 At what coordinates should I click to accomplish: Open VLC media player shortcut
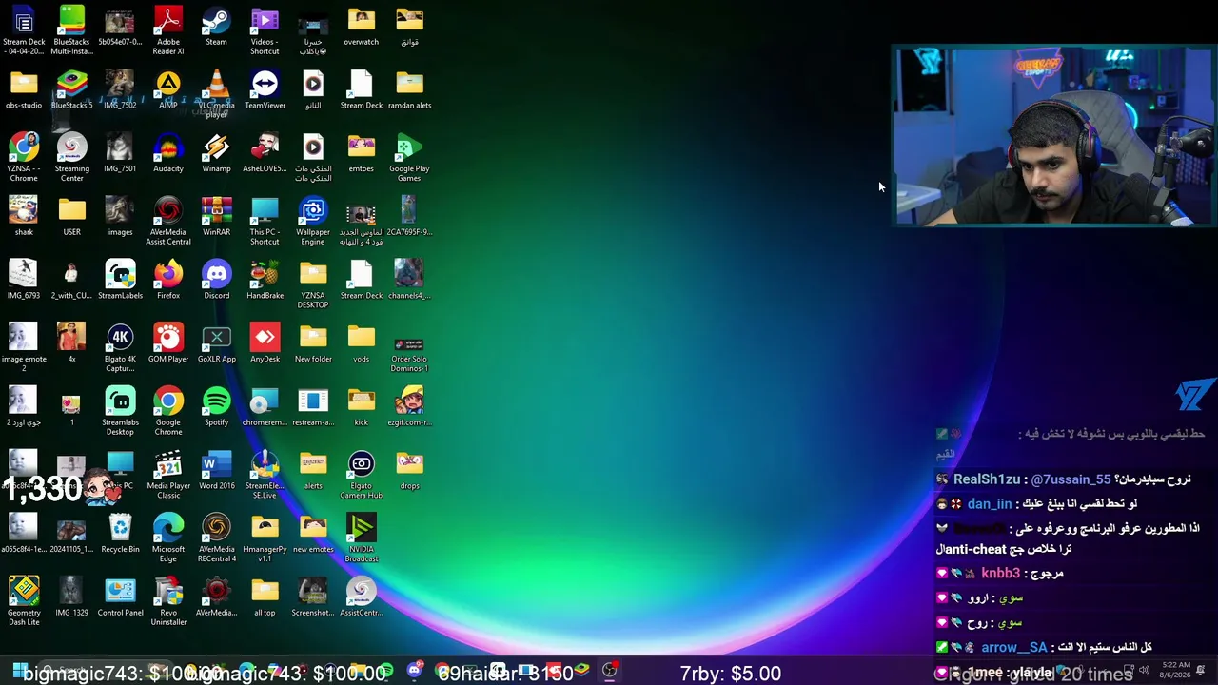coord(216,95)
